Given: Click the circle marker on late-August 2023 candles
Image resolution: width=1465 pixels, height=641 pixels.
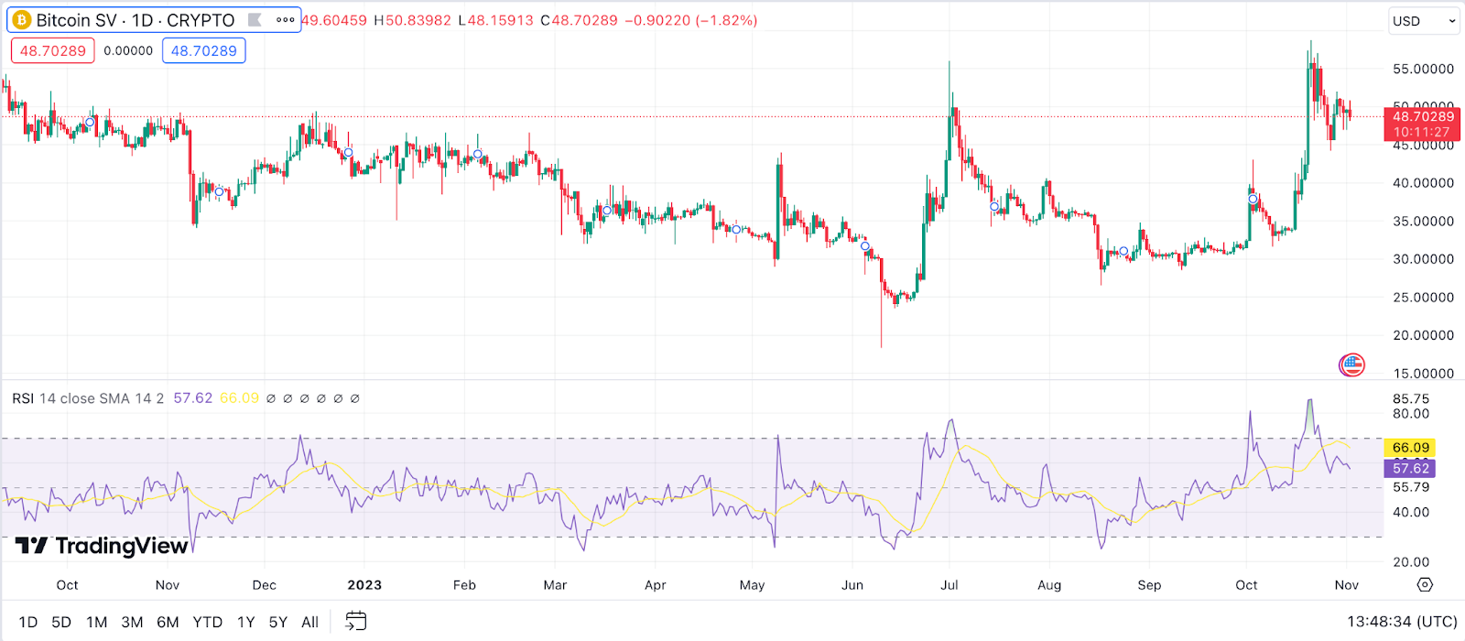Looking at the screenshot, I should (x=1124, y=252).
